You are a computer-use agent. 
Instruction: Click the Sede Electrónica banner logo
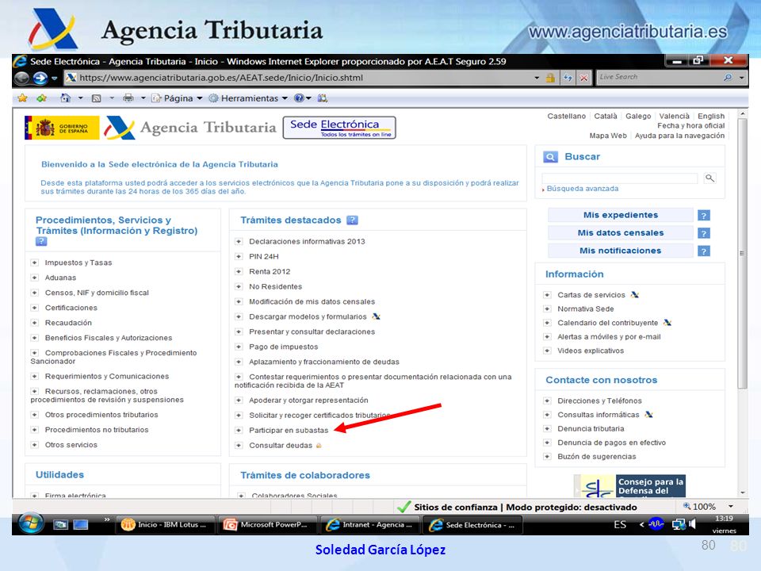click(x=339, y=128)
